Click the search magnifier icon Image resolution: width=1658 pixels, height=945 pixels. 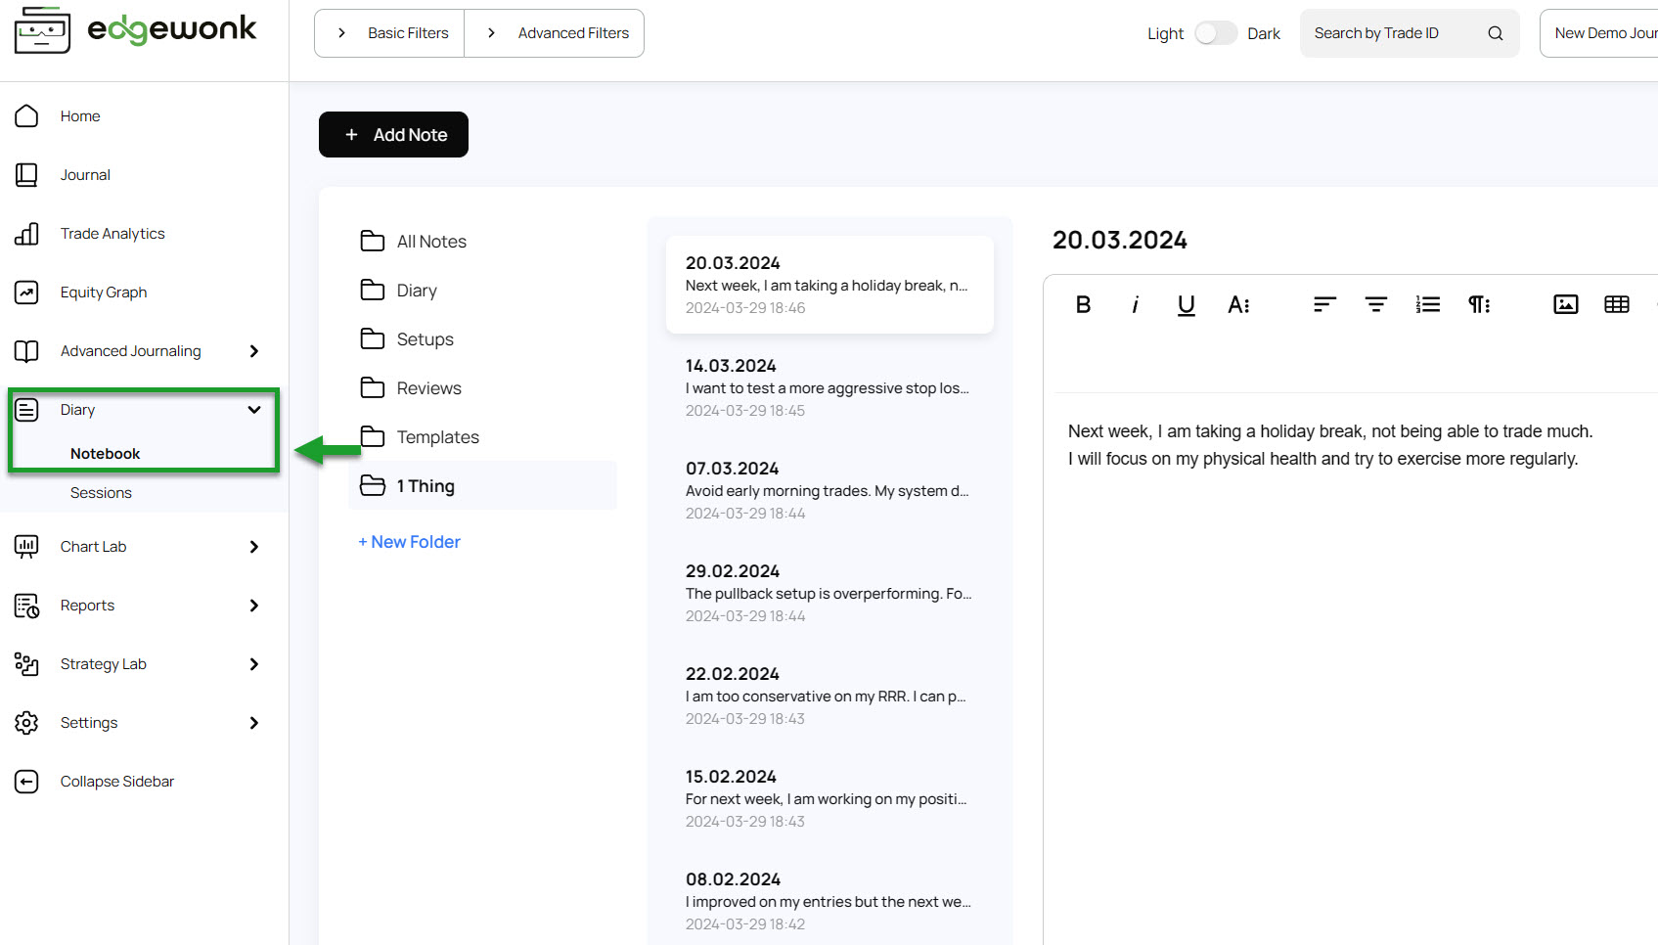[x=1495, y=33]
